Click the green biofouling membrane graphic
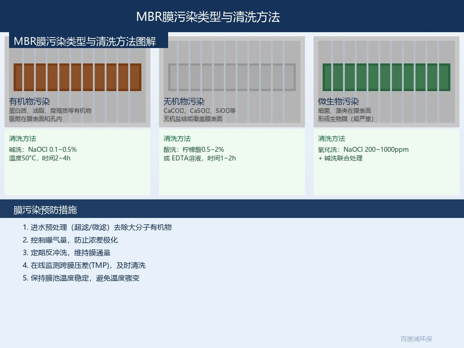This screenshot has height=348, width=464. (x=387, y=77)
